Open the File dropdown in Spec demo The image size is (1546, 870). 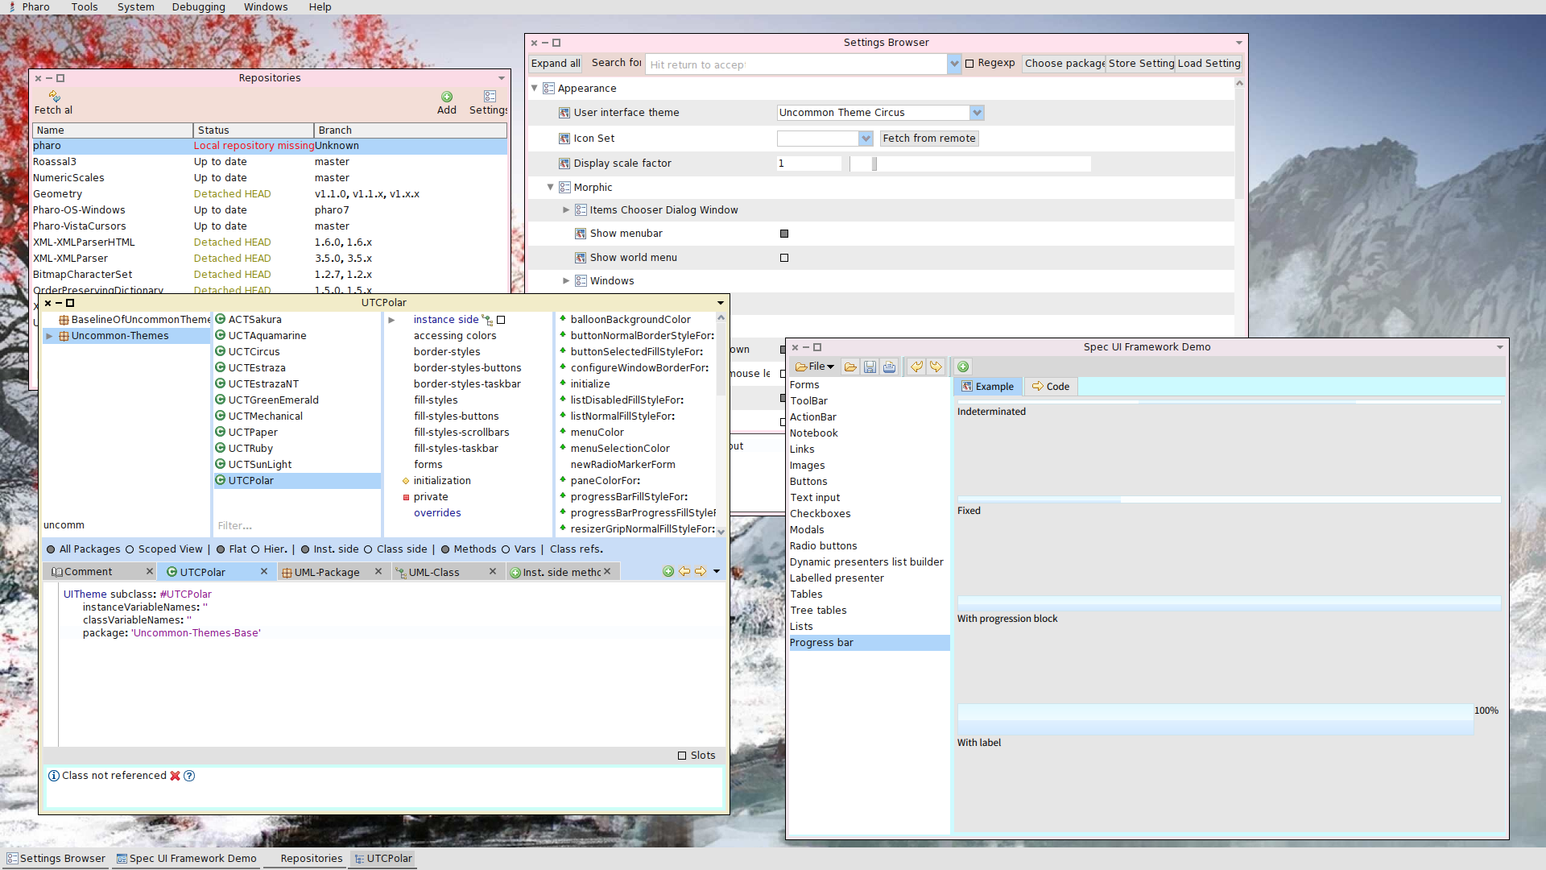[x=815, y=367]
